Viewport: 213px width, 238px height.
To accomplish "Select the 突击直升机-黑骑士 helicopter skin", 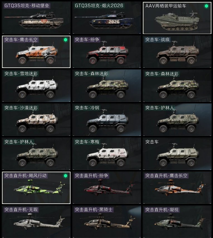I will point(107,222).
